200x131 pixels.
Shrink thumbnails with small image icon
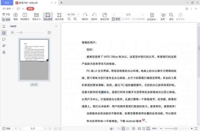[12, 32]
